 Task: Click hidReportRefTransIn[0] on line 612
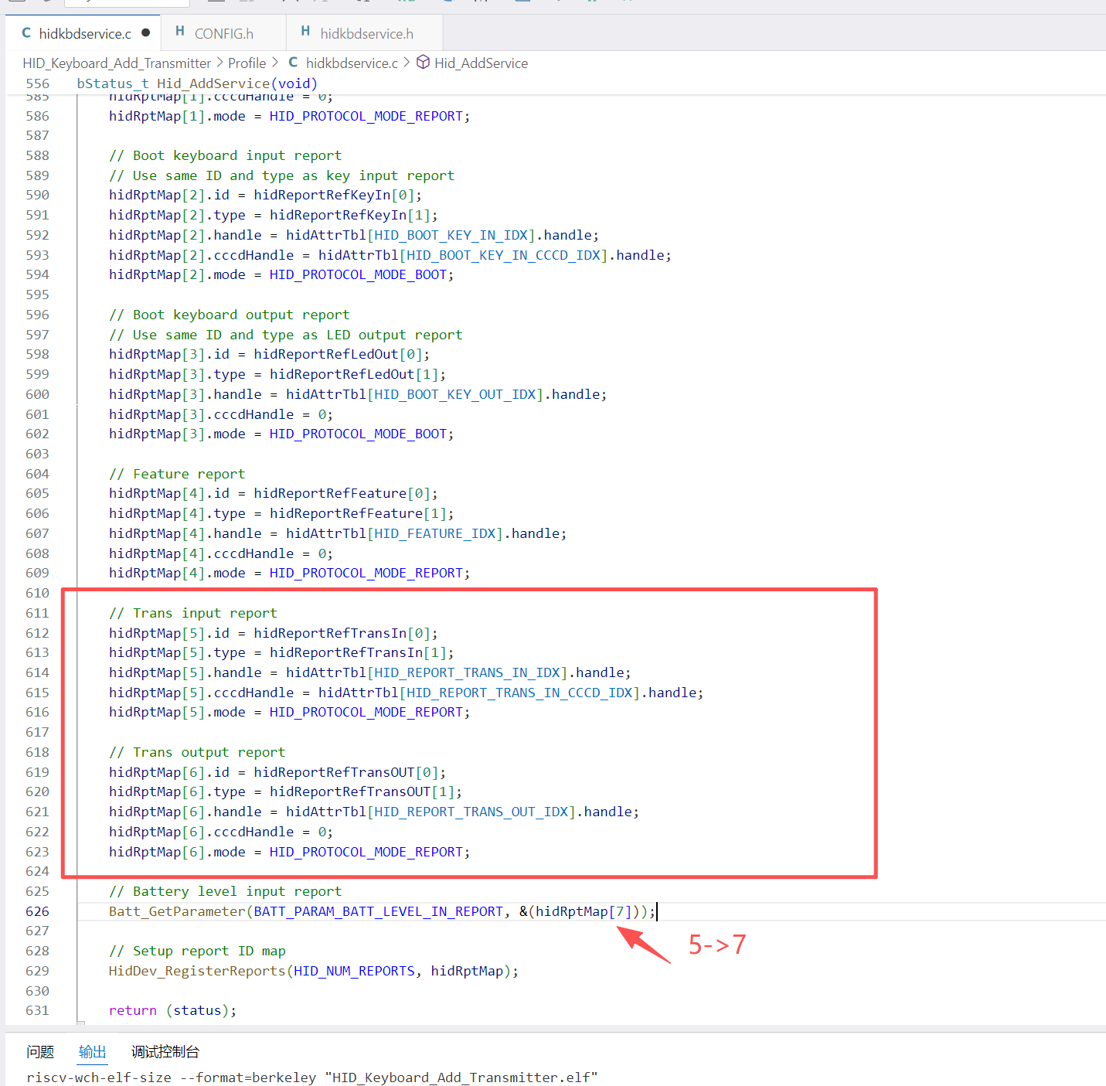[342, 633]
